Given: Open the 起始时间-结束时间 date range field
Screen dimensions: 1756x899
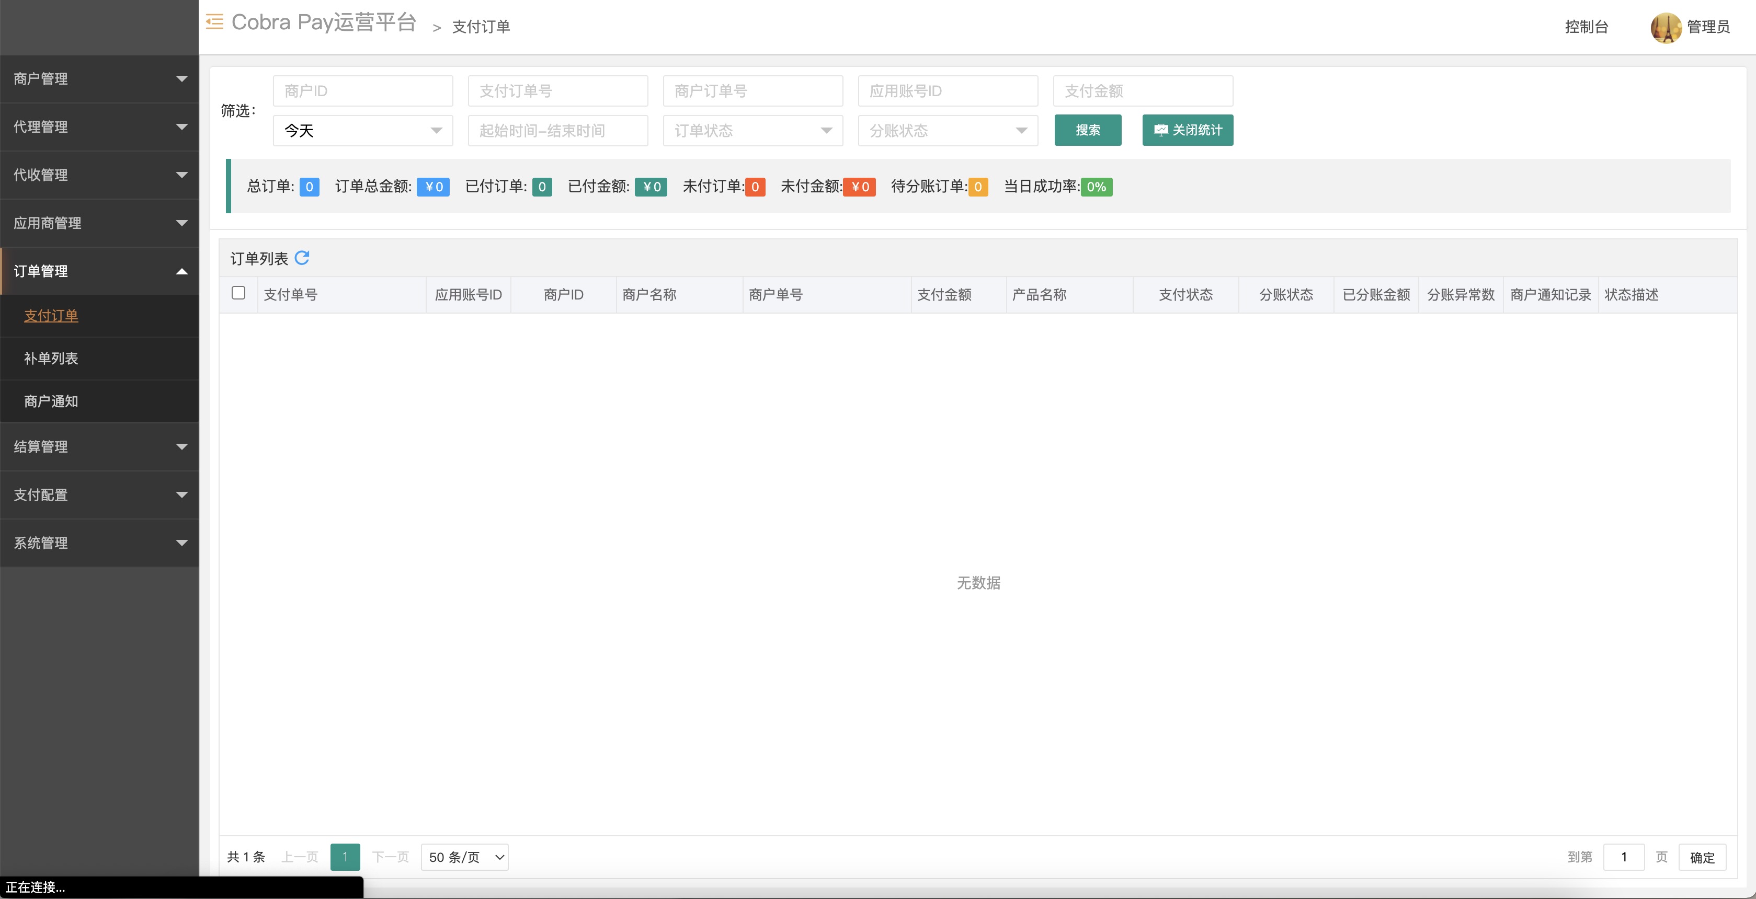Looking at the screenshot, I should point(557,130).
